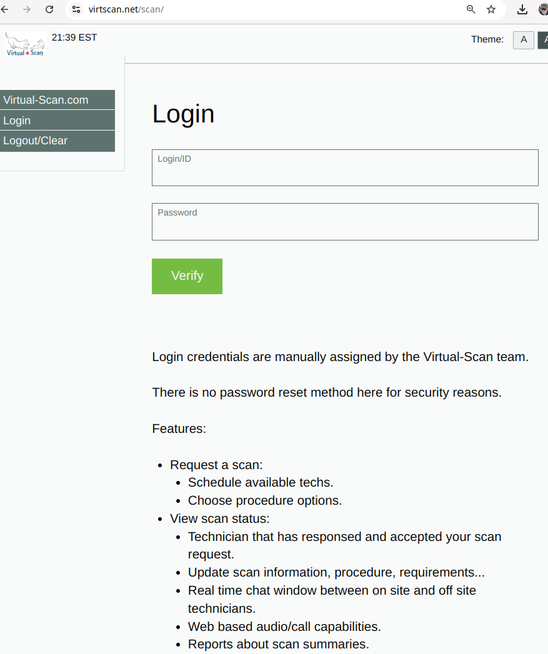Choose Logout/Clear in the sidebar

[x=57, y=141]
